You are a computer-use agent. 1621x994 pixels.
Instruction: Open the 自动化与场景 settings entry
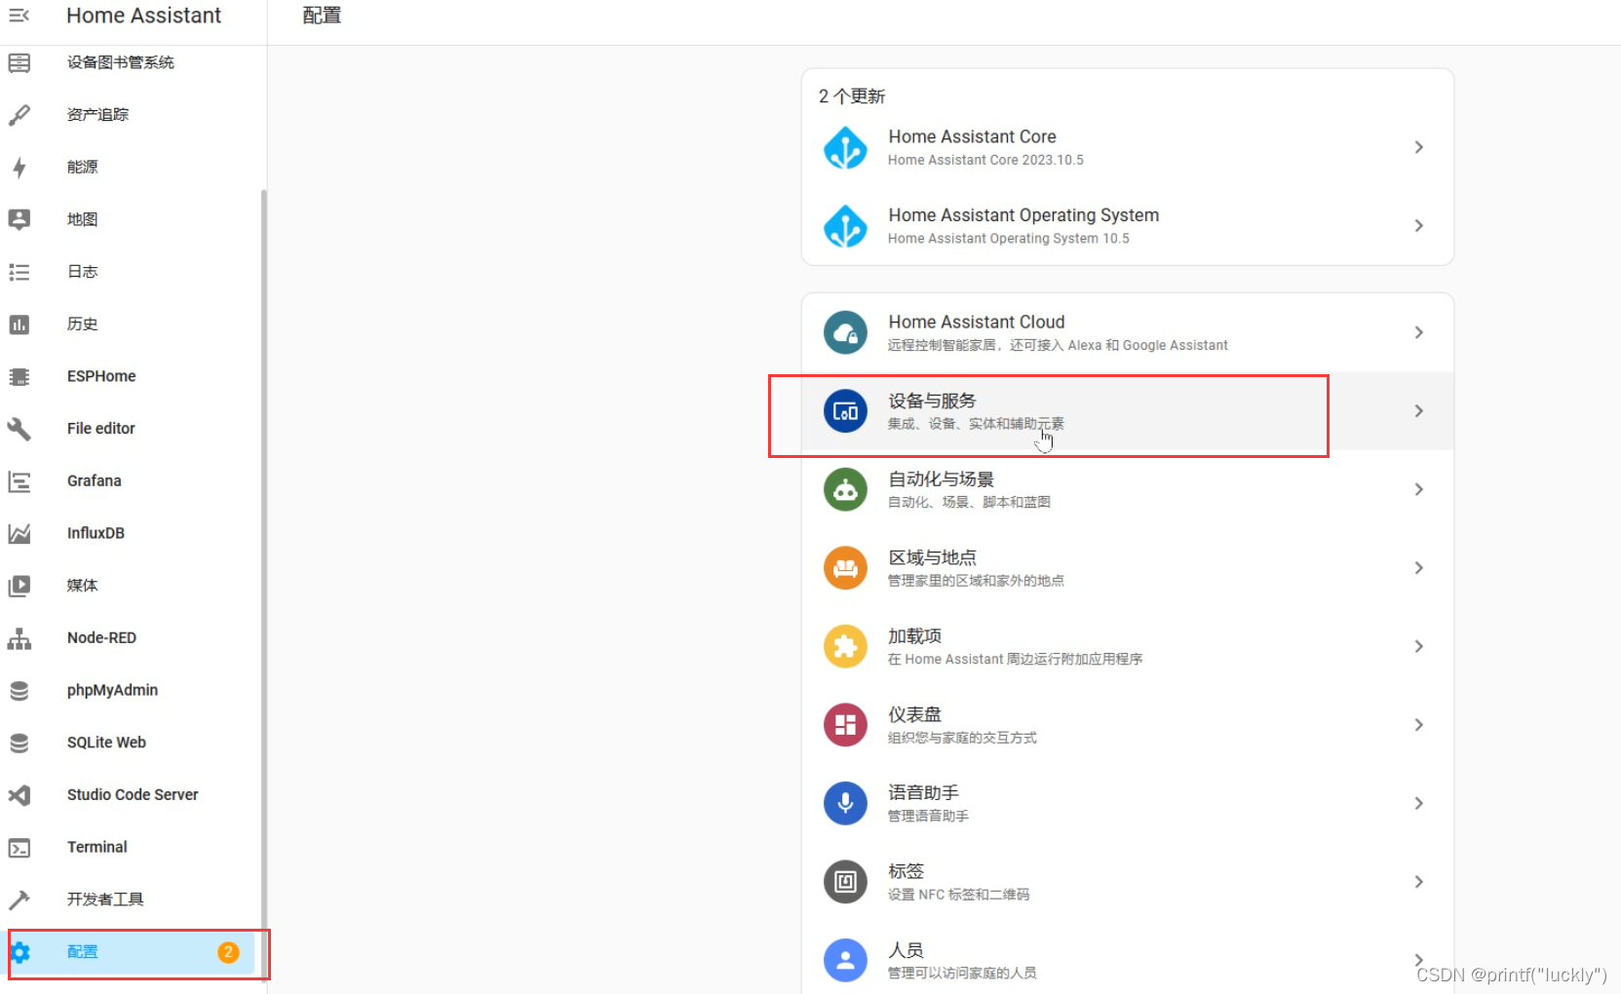1128,489
